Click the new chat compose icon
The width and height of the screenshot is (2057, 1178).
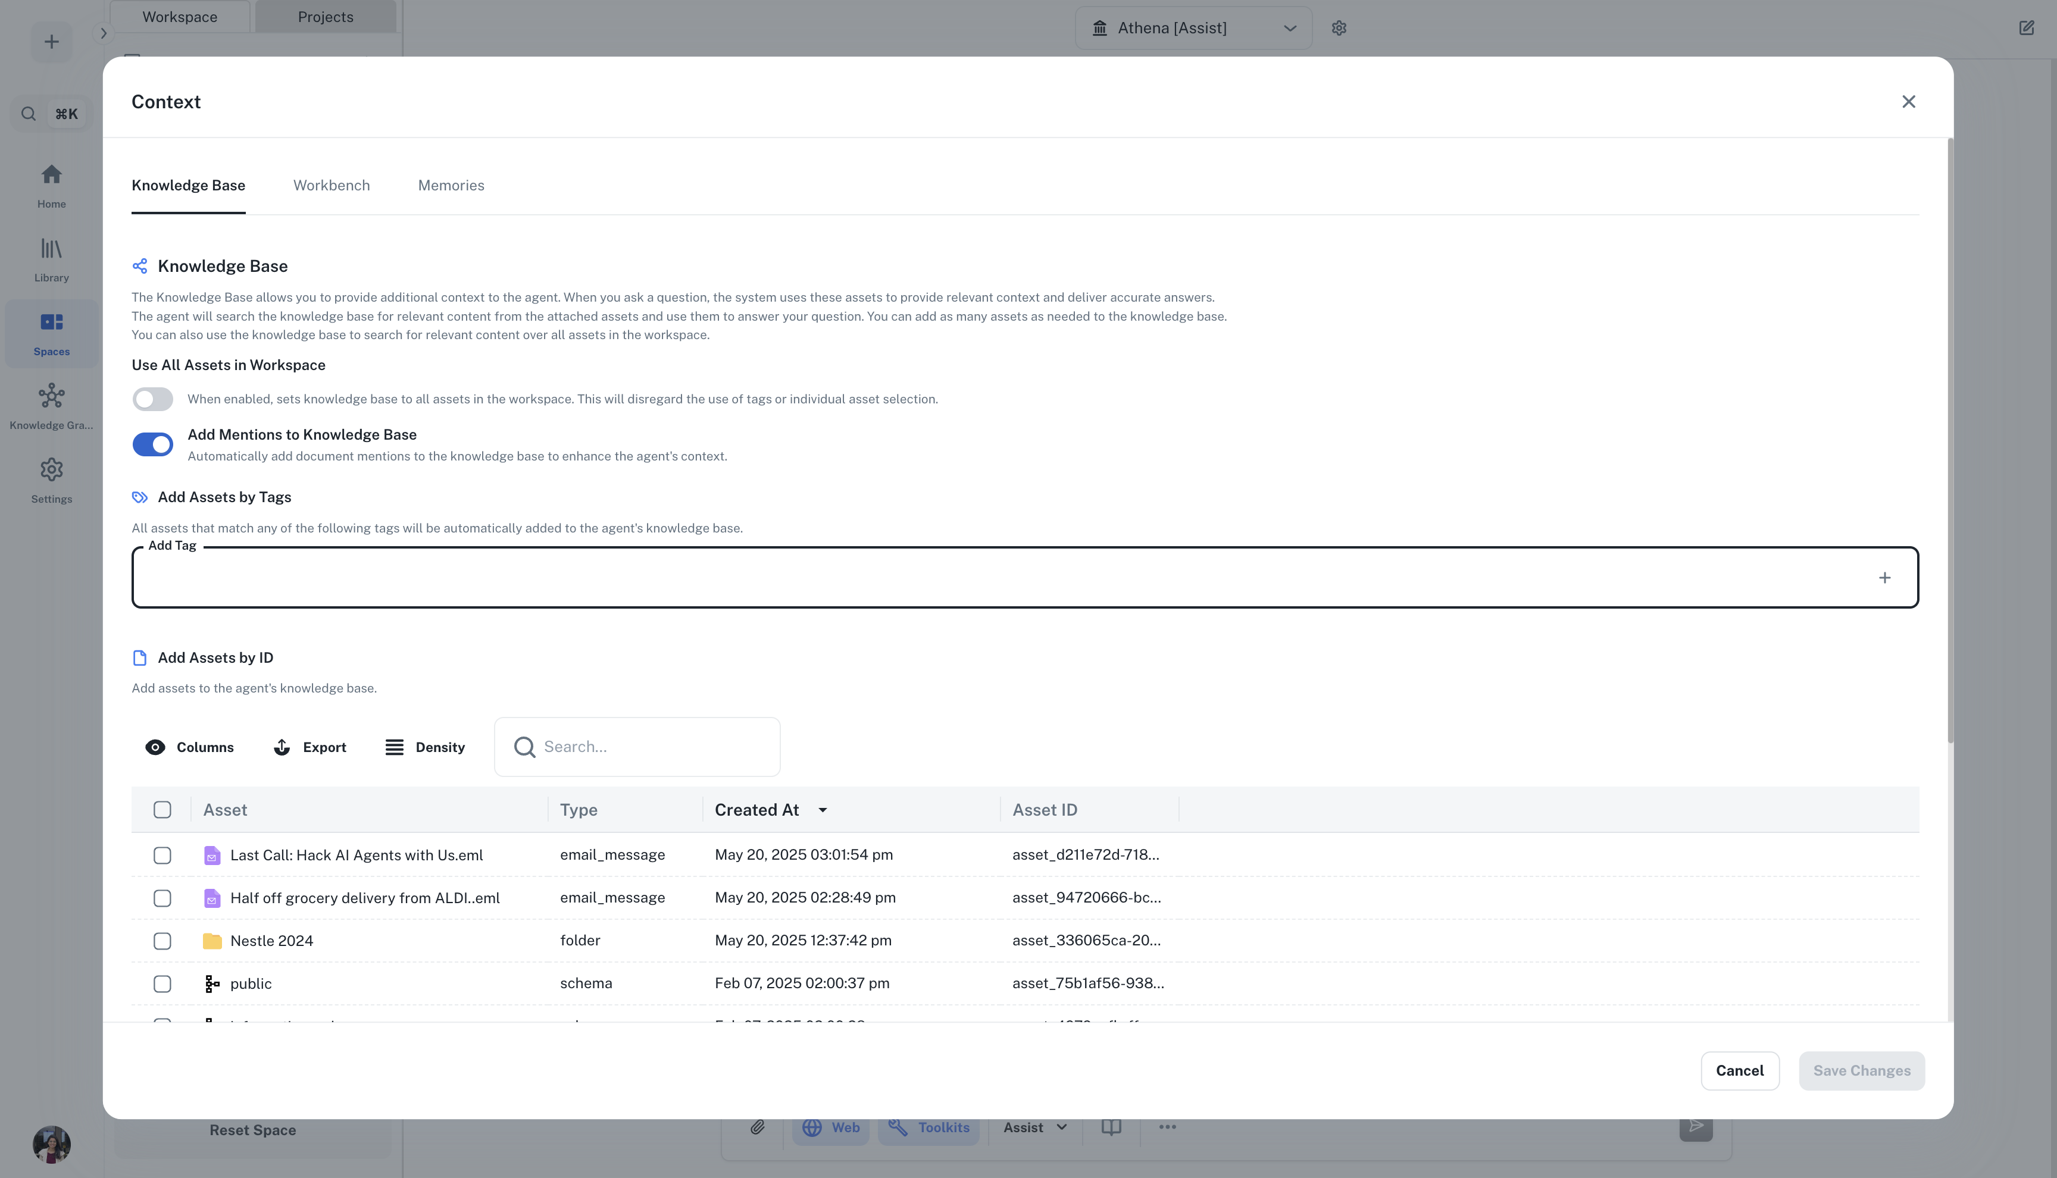coord(2026,29)
